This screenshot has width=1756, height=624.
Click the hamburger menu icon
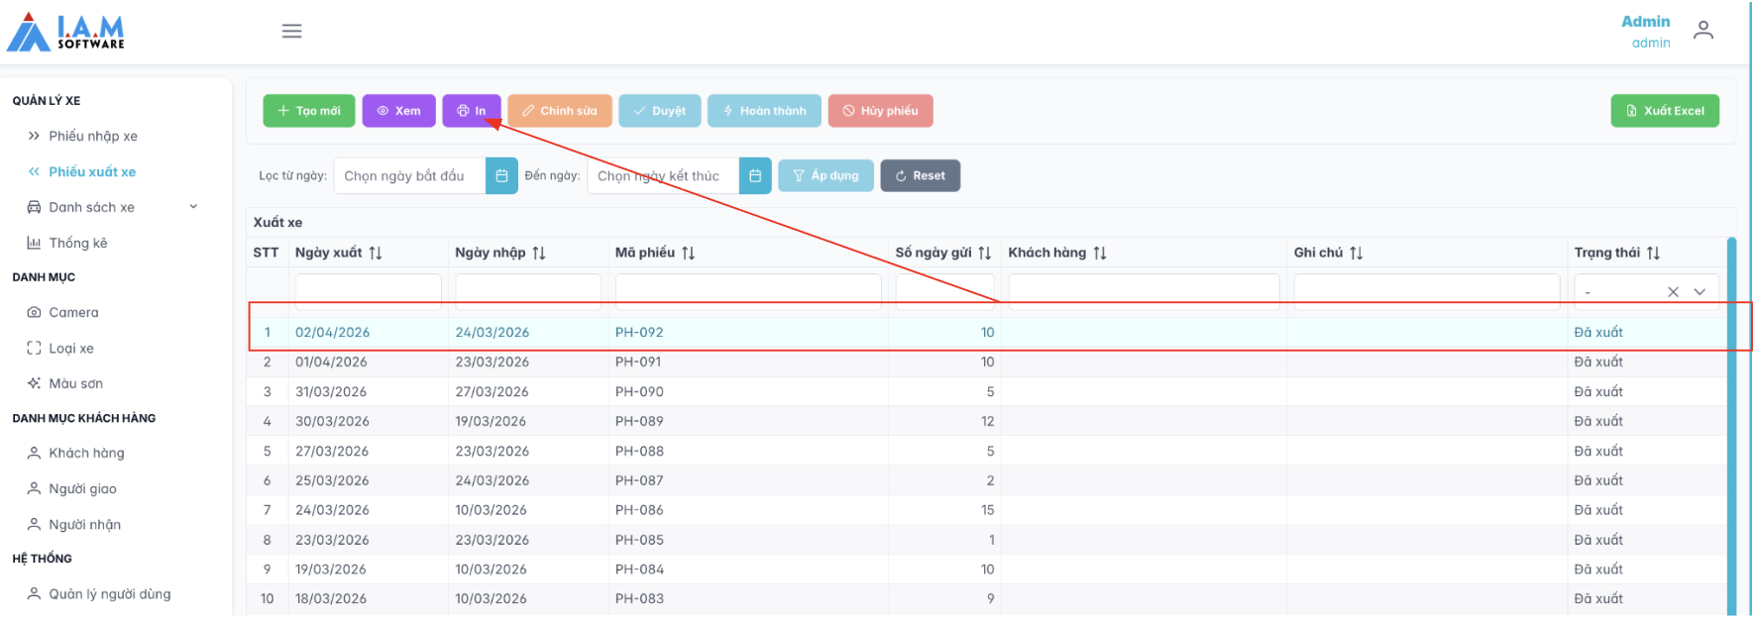(x=291, y=31)
